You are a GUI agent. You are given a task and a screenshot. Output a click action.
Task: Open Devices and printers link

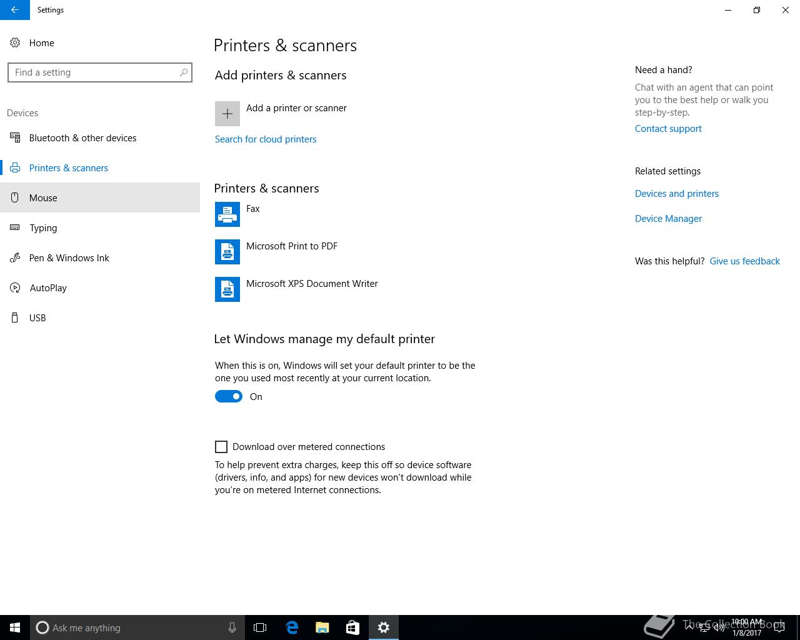point(677,193)
